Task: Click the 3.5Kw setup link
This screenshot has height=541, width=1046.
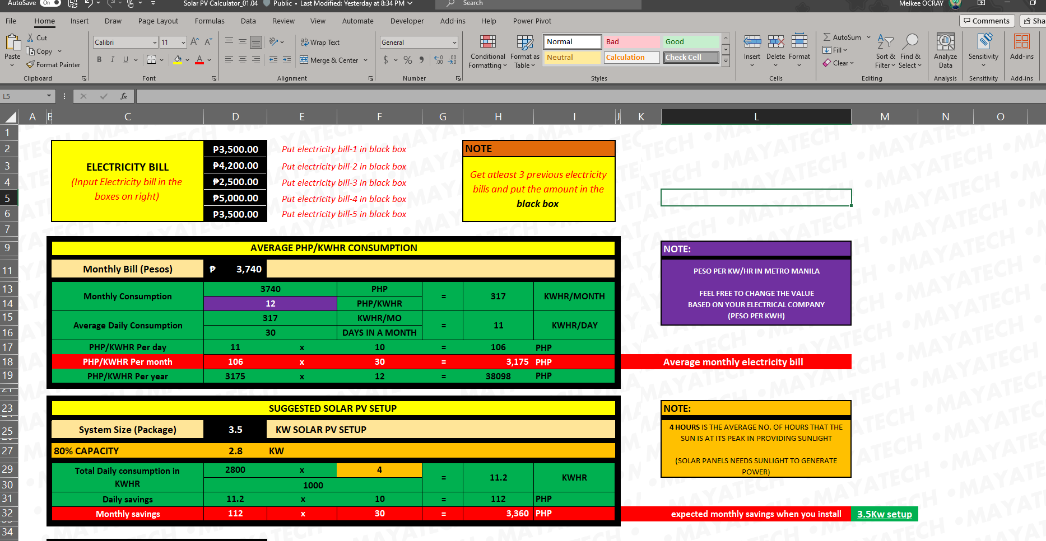Action: pos(884,514)
